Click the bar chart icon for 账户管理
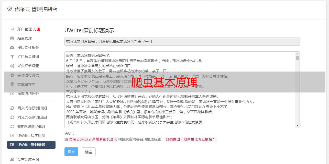Screen dimensions: 329x164 click(x=12, y=29)
